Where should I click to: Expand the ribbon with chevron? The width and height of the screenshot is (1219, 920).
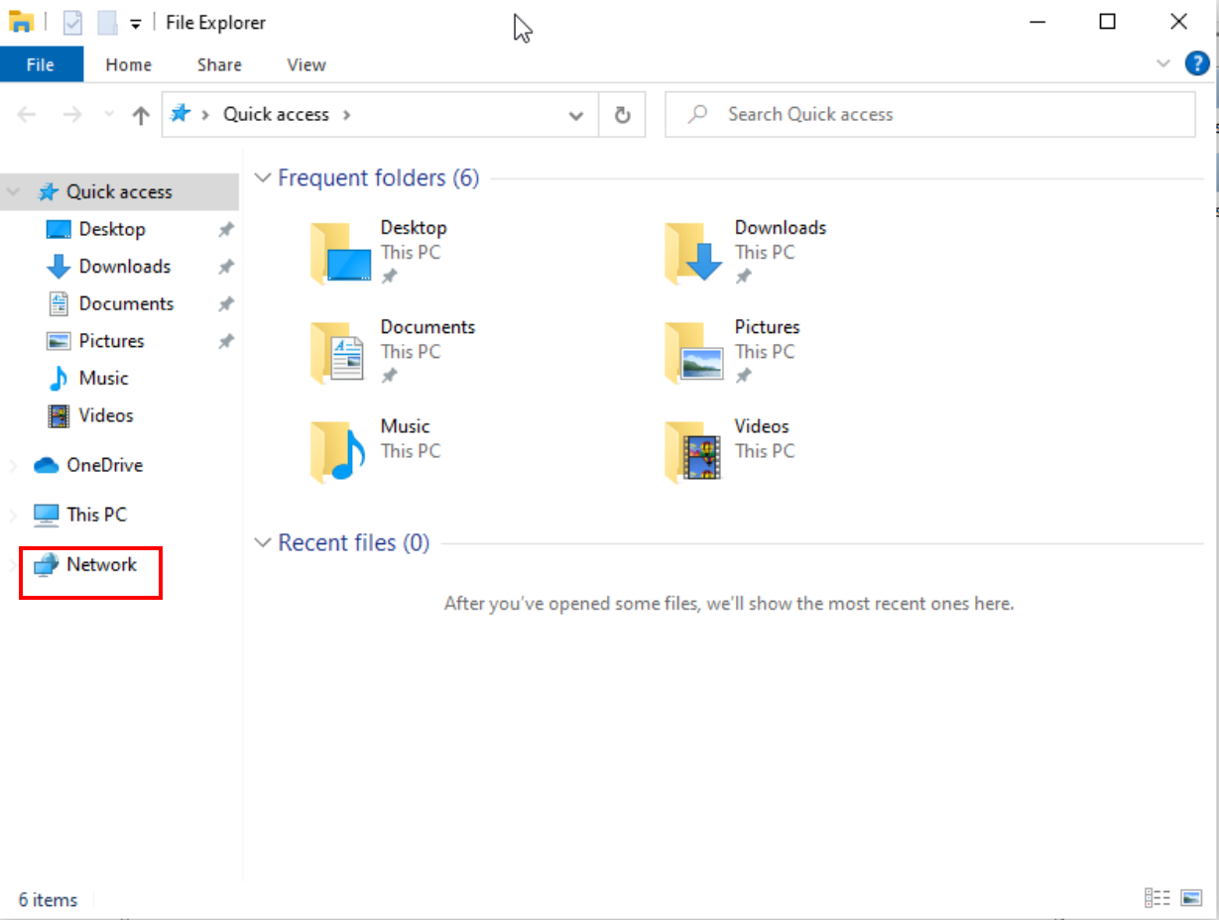tap(1163, 64)
